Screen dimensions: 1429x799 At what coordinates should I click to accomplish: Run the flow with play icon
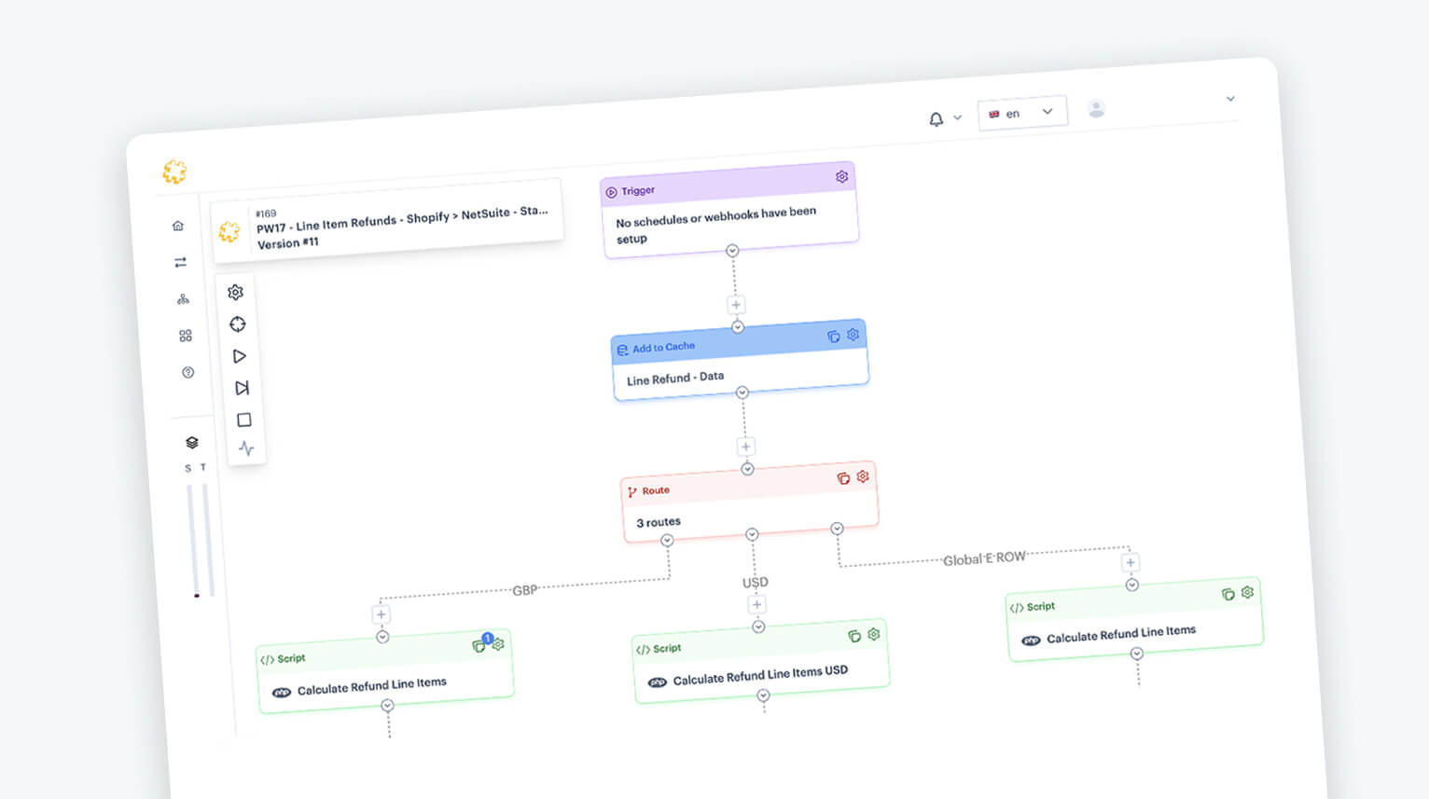pyautogui.click(x=240, y=356)
